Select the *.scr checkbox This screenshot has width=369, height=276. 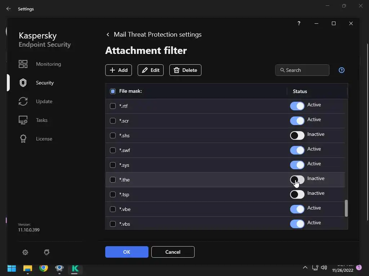pyautogui.click(x=113, y=121)
